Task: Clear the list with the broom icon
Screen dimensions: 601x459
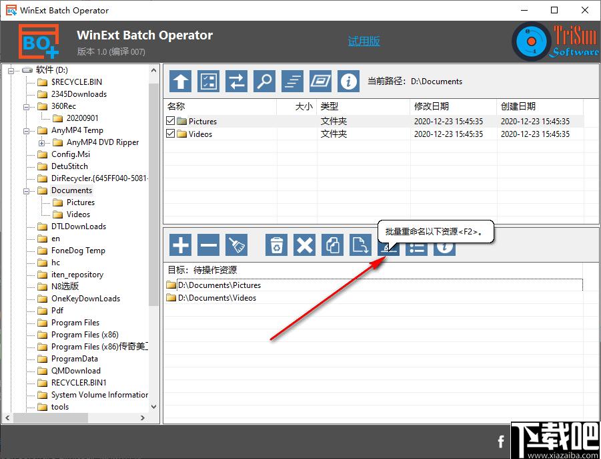Action: 236,245
